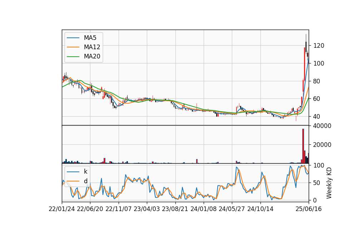Click the 24/05/27 date tick label
The width and height of the screenshot is (343, 246).
[232, 209]
